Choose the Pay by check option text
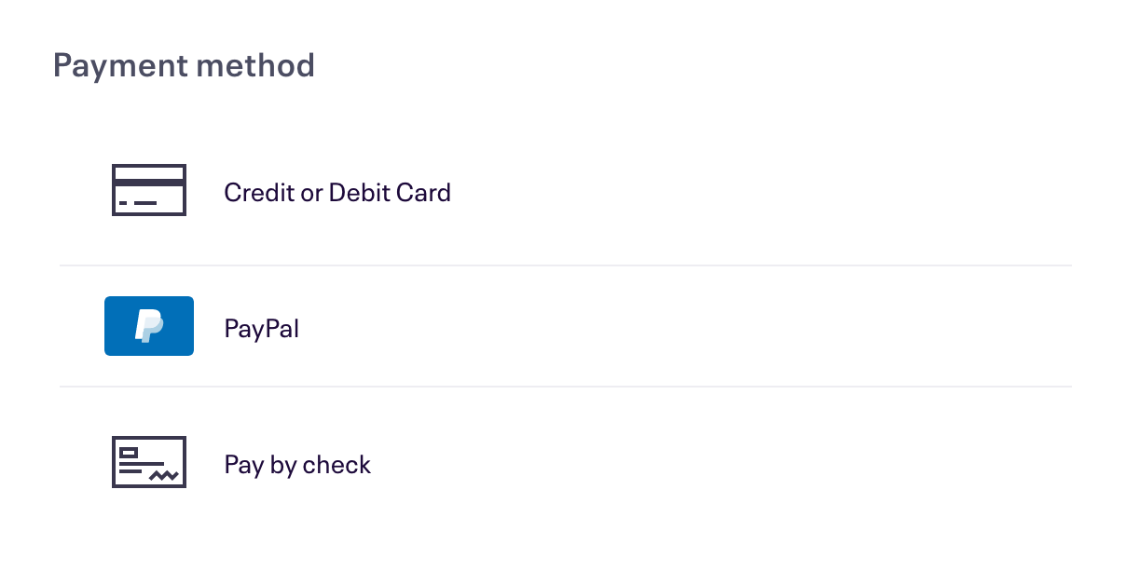 [297, 464]
